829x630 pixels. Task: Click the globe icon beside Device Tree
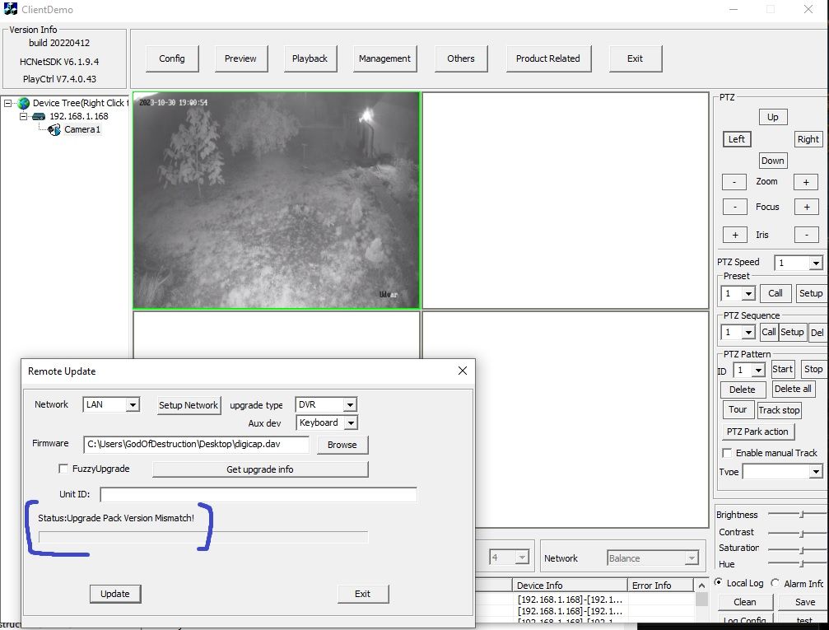[24, 103]
